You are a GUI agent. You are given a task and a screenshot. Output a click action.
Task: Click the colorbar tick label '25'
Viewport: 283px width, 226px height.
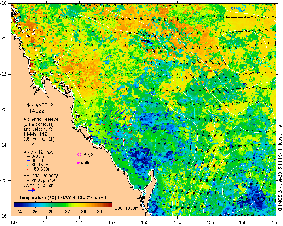[35, 212]
